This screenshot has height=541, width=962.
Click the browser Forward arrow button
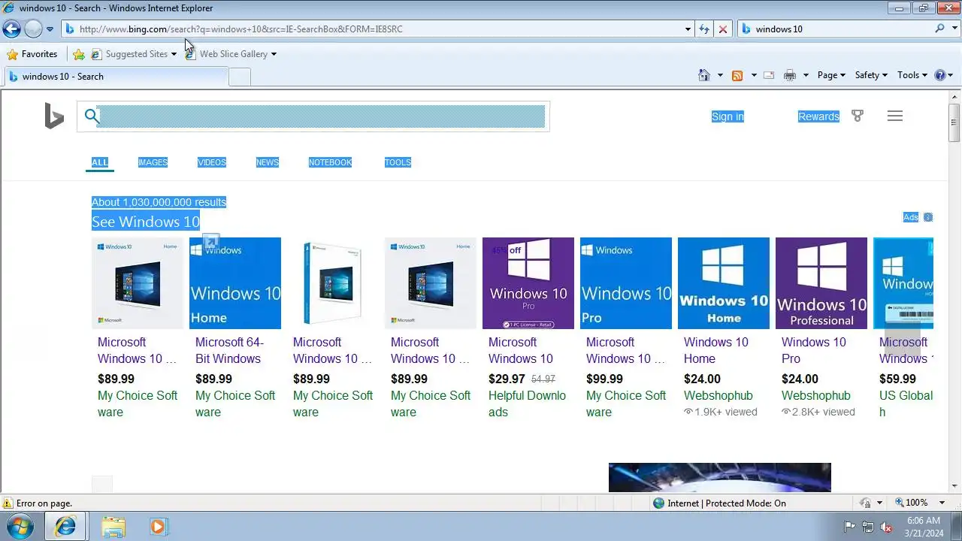pyautogui.click(x=33, y=29)
